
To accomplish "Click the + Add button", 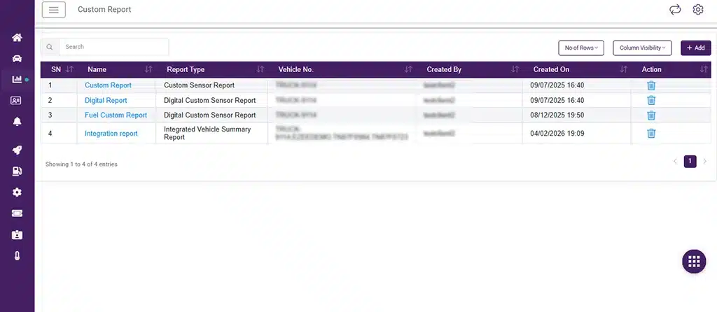I will pyautogui.click(x=695, y=48).
